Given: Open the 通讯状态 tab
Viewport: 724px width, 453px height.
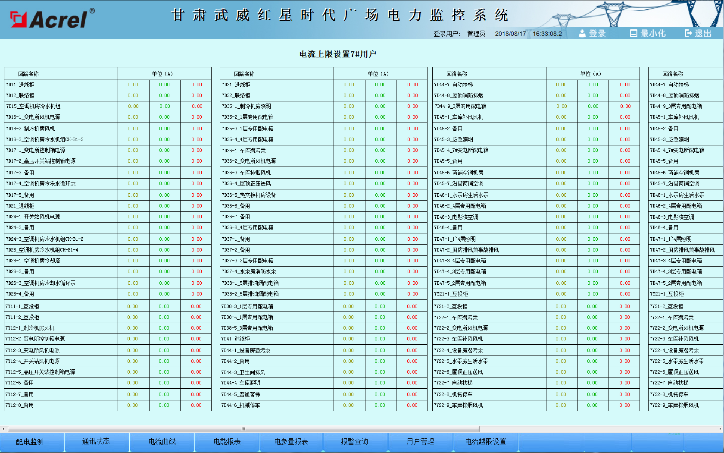Looking at the screenshot, I should click(96, 441).
